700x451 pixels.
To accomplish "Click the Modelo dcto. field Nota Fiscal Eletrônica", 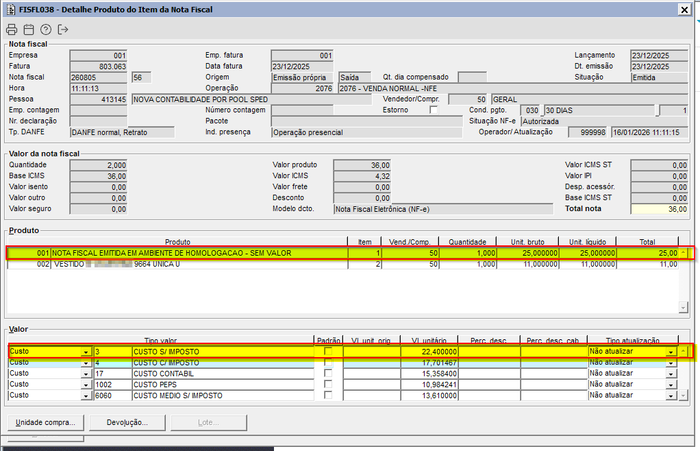I will [x=443, y=209].
